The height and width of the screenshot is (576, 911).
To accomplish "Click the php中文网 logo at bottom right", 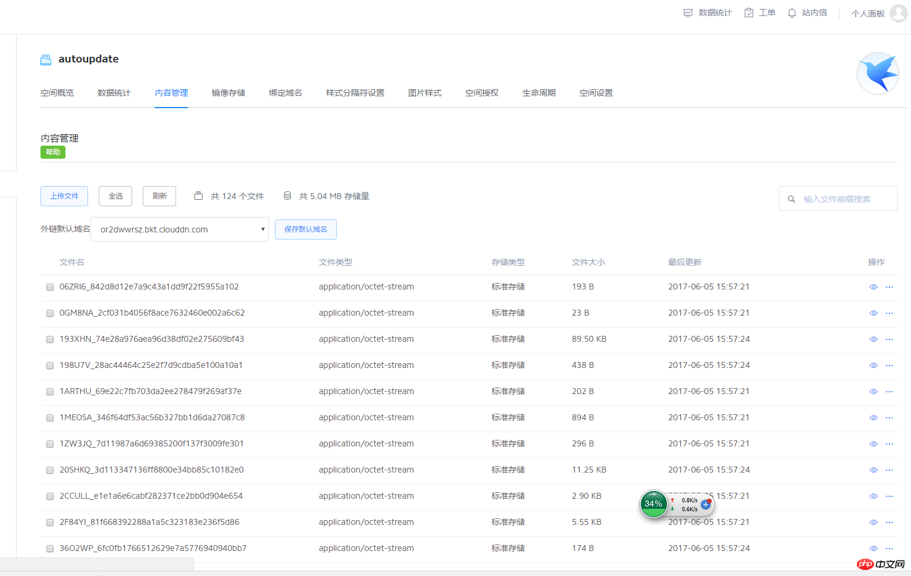I will pyautogui.click(x=882, y=564).
